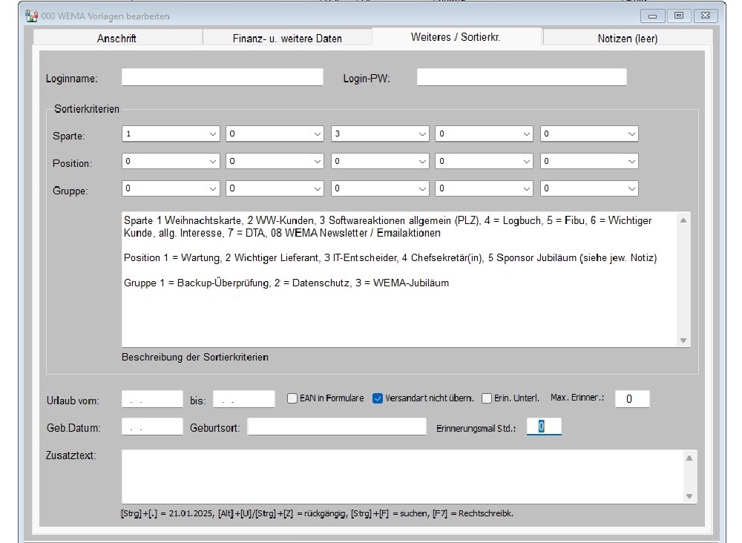Open fifth Gruppe dropdown

(589, 188)
